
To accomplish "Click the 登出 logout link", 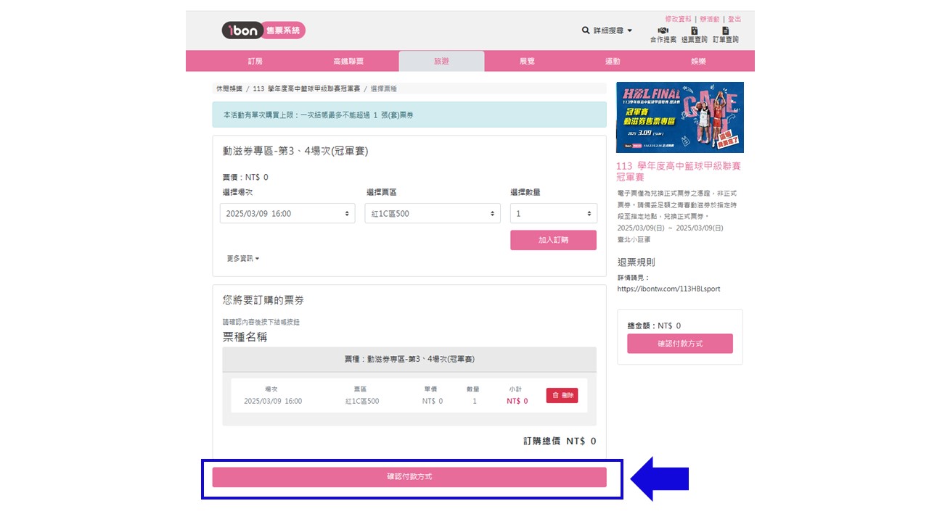I will coord(734,19).
